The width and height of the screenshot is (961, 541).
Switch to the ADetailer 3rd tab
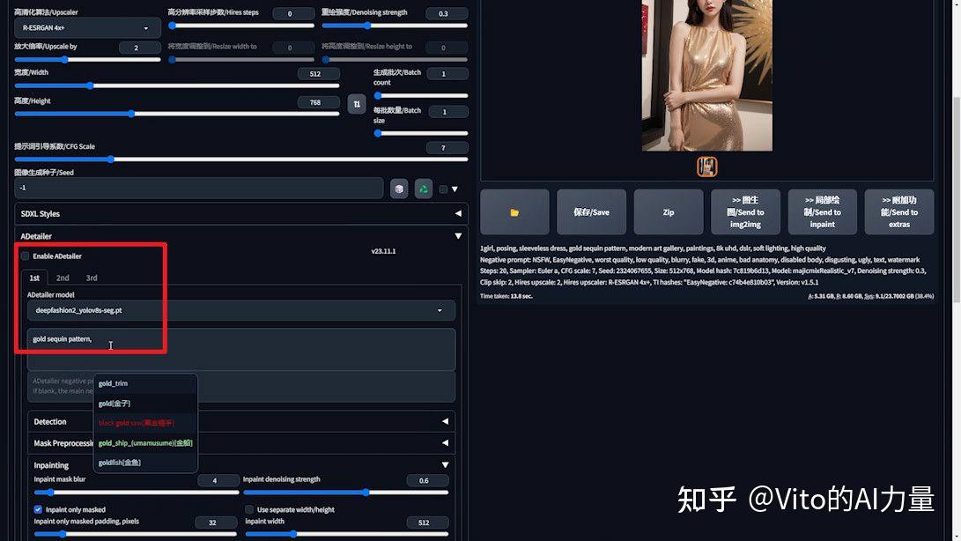(92, 278)
